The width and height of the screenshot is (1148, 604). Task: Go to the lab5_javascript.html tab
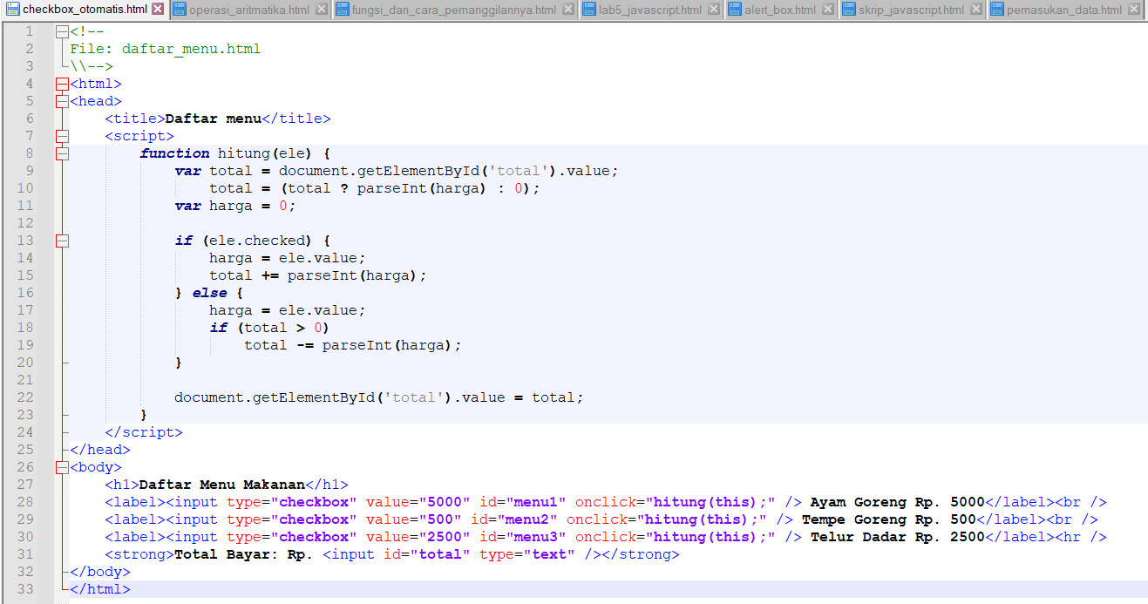[649, 10]
